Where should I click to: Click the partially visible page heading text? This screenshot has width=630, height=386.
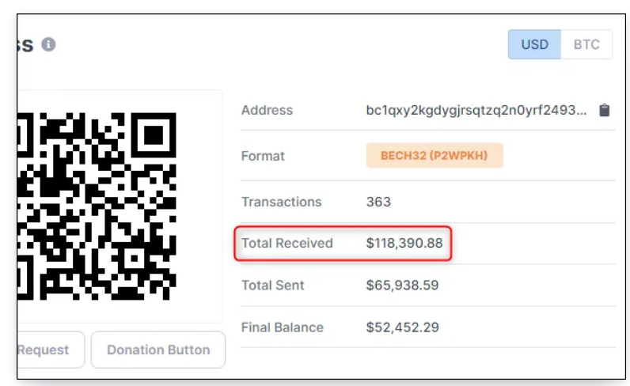[25, 44]
